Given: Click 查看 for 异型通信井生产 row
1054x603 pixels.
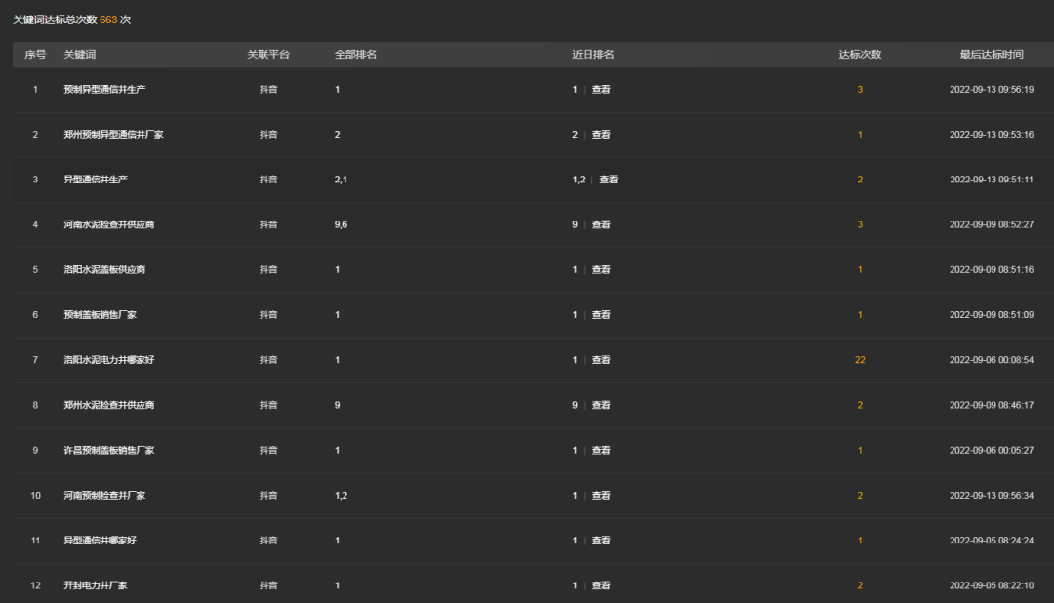Looking at the screenshot, I should coord(608,180).
